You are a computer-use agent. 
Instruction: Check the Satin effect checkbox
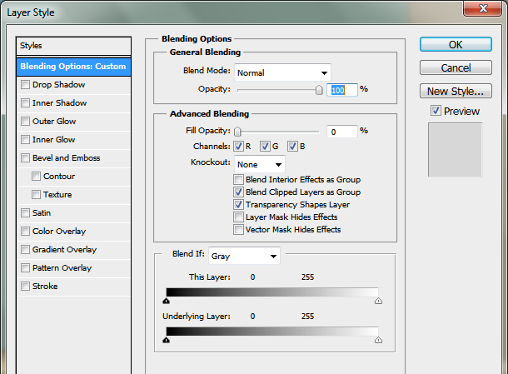tap(25, 213)
